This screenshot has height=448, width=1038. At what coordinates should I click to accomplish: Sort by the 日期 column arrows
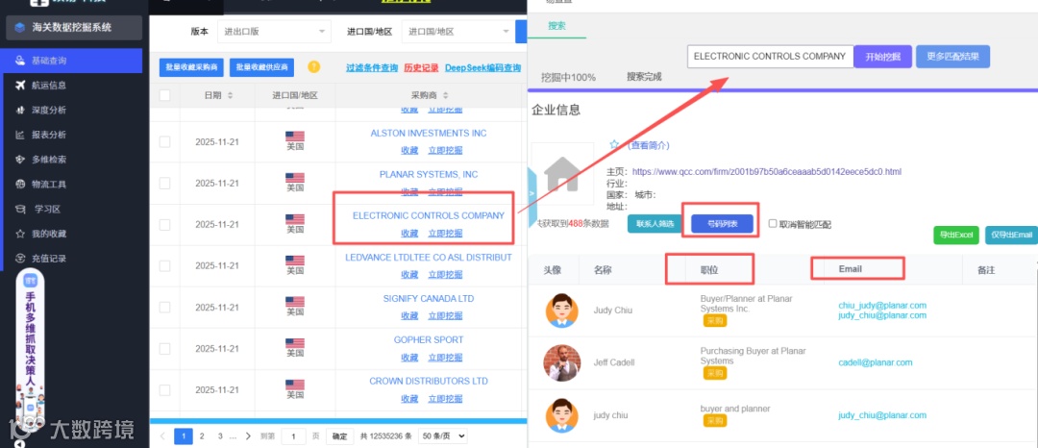231,96
